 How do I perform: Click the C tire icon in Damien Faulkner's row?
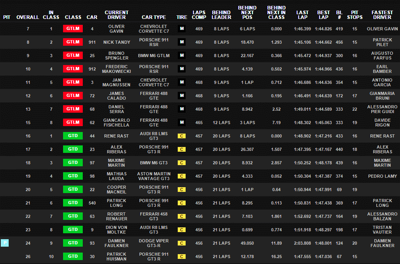[182, 243]
